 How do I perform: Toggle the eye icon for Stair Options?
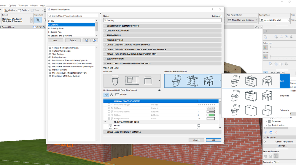tap(50, 54)
